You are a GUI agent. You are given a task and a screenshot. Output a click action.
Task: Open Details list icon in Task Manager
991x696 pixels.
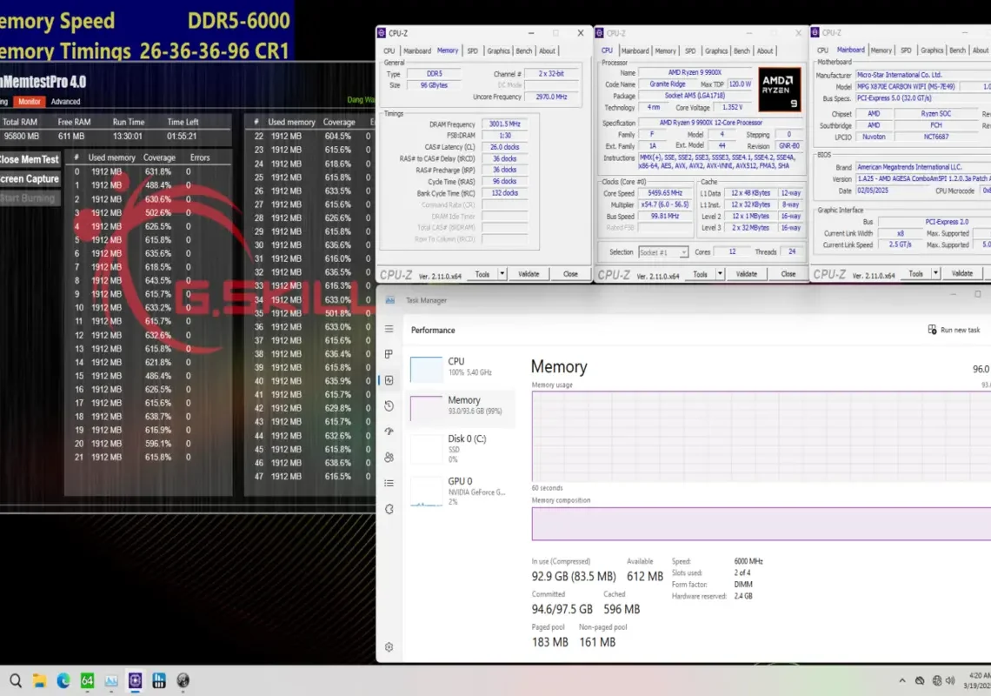click(x=389, y=483)
